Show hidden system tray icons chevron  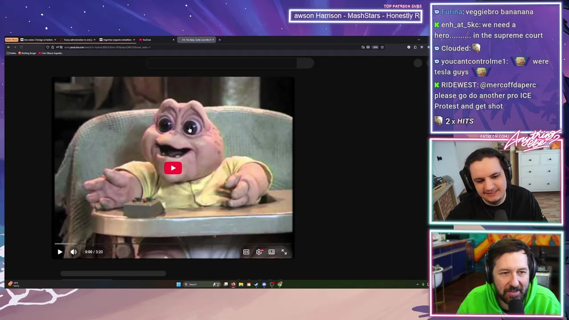point(417,284)
